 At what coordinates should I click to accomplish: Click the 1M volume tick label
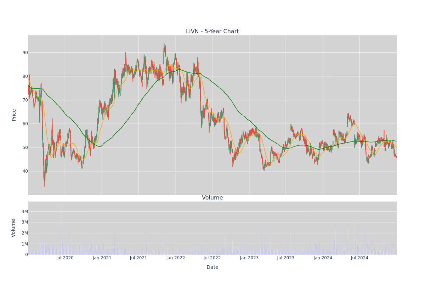[x=24, y=244]
